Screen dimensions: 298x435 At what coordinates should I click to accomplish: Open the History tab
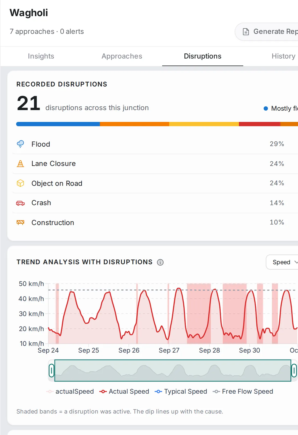click(284, 56)
